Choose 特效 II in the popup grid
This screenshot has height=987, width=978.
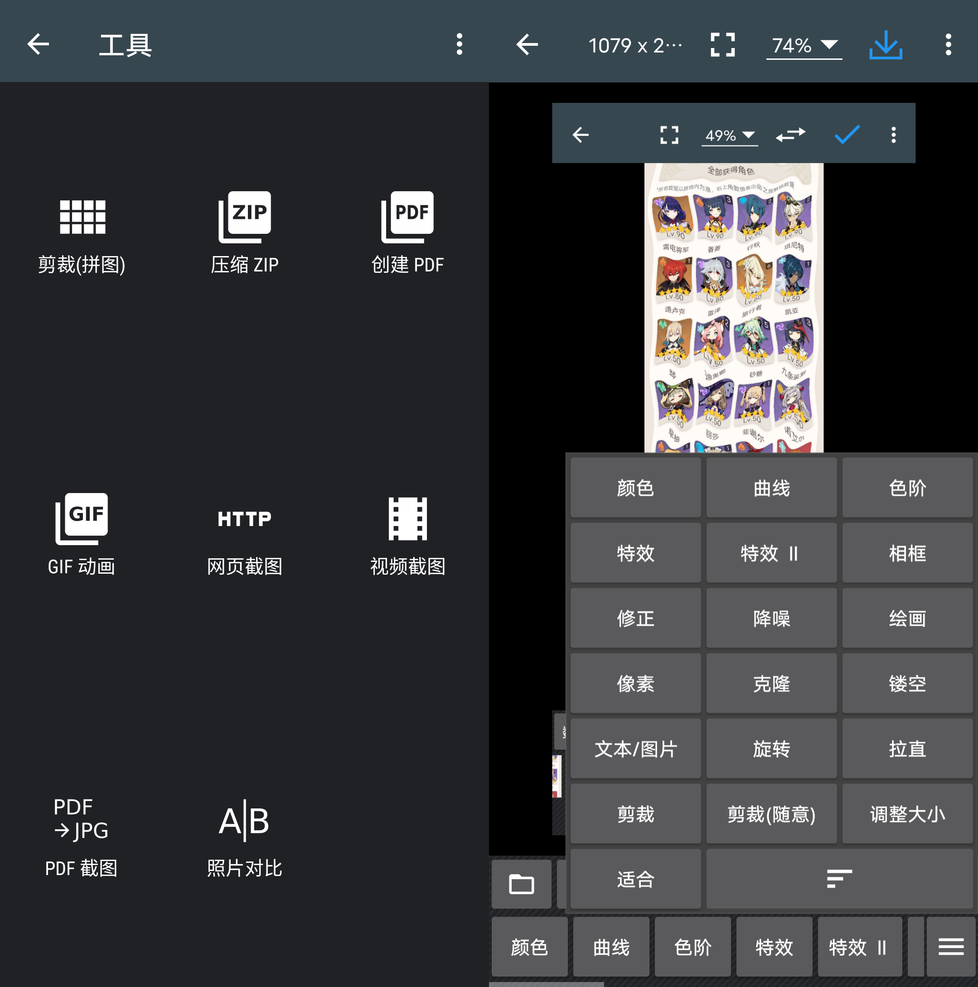pos(771,553)
